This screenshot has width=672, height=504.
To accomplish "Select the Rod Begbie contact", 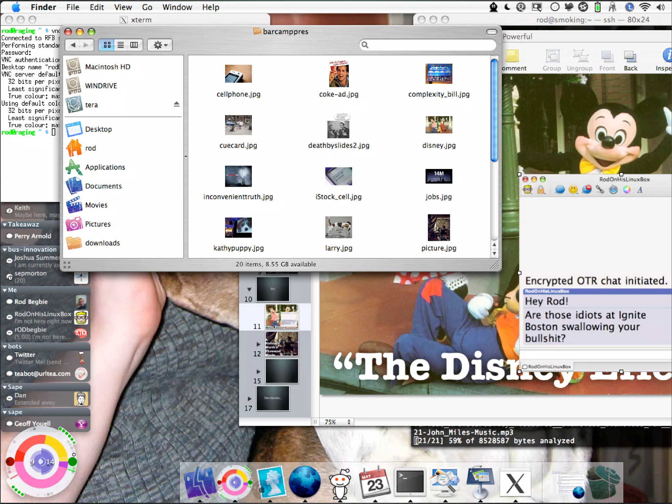I will [31, 302].
